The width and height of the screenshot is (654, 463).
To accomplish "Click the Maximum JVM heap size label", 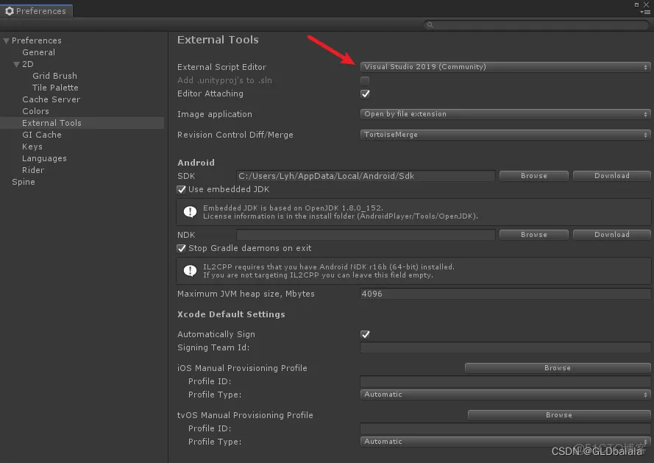I will (x=246, y=294).
